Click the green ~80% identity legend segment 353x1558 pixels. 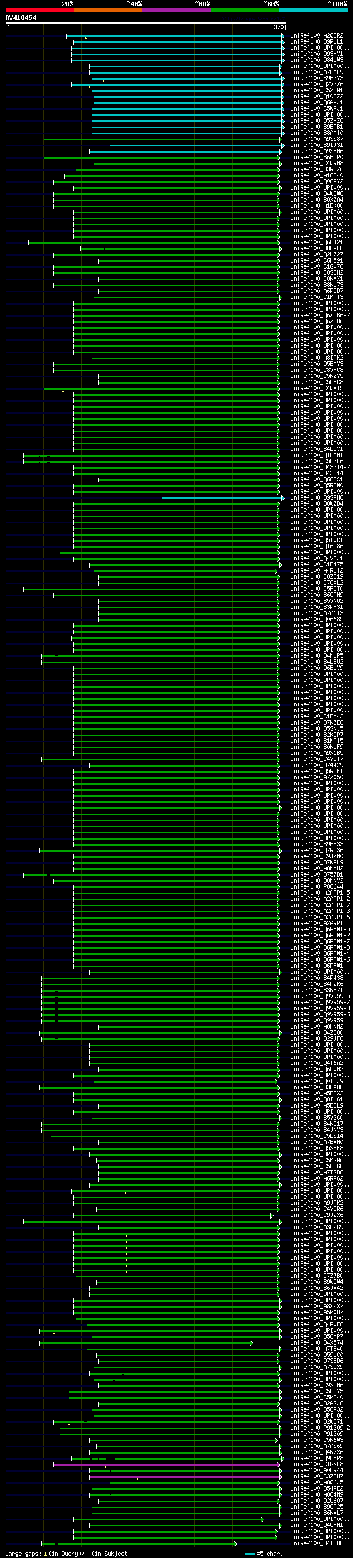point(245,10)
